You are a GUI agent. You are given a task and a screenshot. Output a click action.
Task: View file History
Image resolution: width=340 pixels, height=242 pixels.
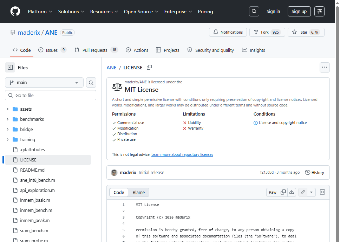click(314, 173)
